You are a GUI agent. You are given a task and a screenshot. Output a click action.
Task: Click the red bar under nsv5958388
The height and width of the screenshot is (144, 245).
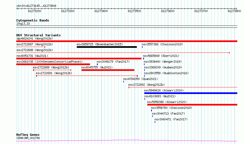pyautogui.click(x=192, y=105)
